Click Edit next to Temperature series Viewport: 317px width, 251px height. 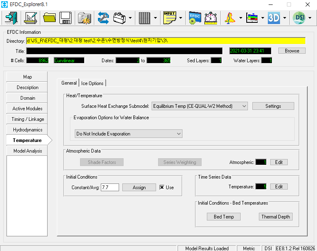click(x=279, y=187)
